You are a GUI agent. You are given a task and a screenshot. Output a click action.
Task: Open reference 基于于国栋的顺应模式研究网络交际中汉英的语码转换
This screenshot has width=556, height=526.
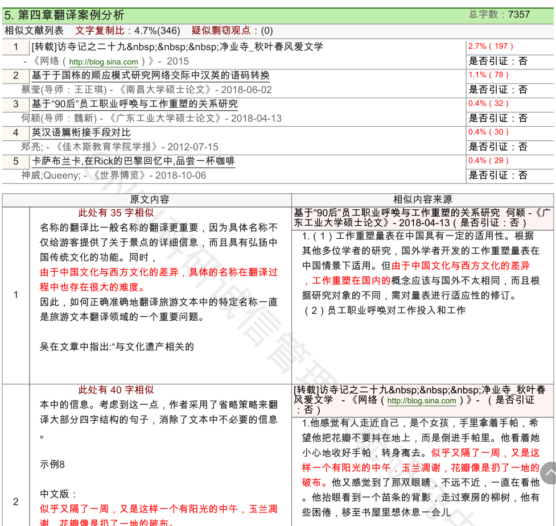click(x=151, y=76)
